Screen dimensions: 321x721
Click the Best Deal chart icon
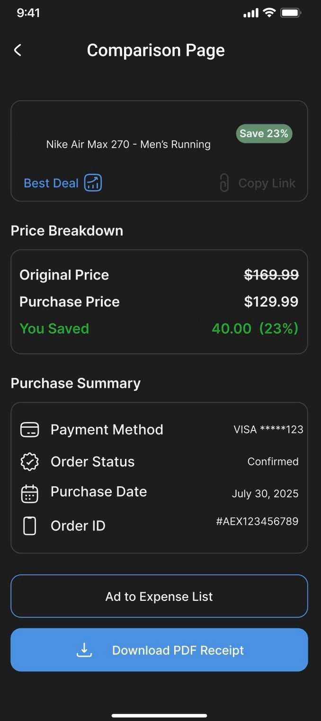93,183
